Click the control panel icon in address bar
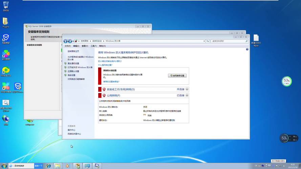 pyautogui.click(x=76, y=41)
